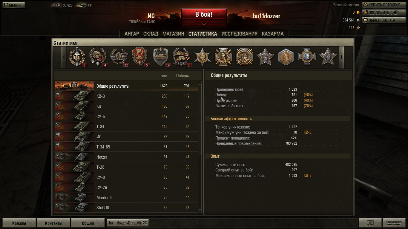The image size is (408, 229).
Task: Open the hexagonal portrait medal
Action: (x=286, y=57)
